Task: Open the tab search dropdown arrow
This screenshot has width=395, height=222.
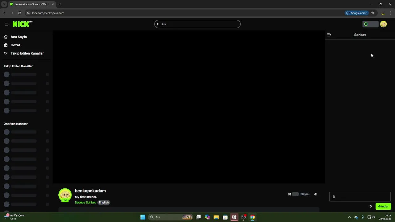Action: point(4,4)
